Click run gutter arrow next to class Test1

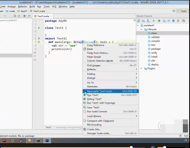(x=39, y=28)
